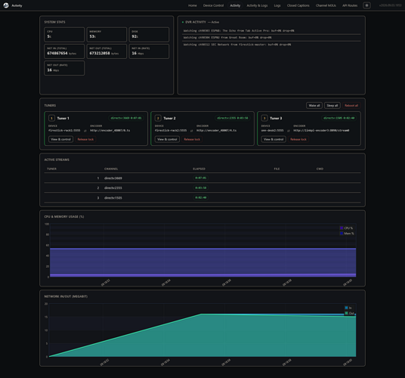
Task: Toggle In series in network legend
Action: 348,308
